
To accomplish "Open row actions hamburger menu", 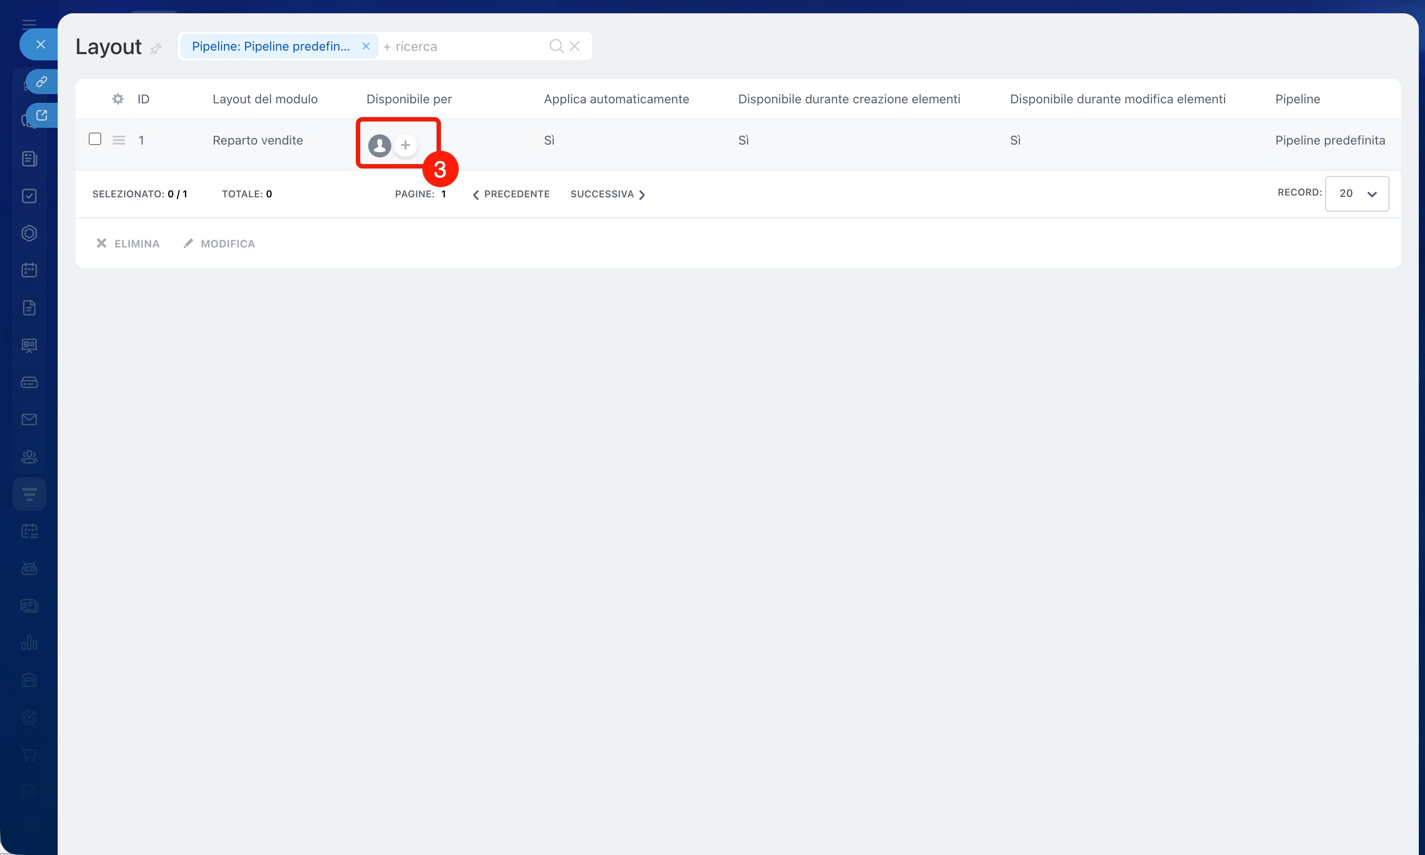I will [119, 140].
